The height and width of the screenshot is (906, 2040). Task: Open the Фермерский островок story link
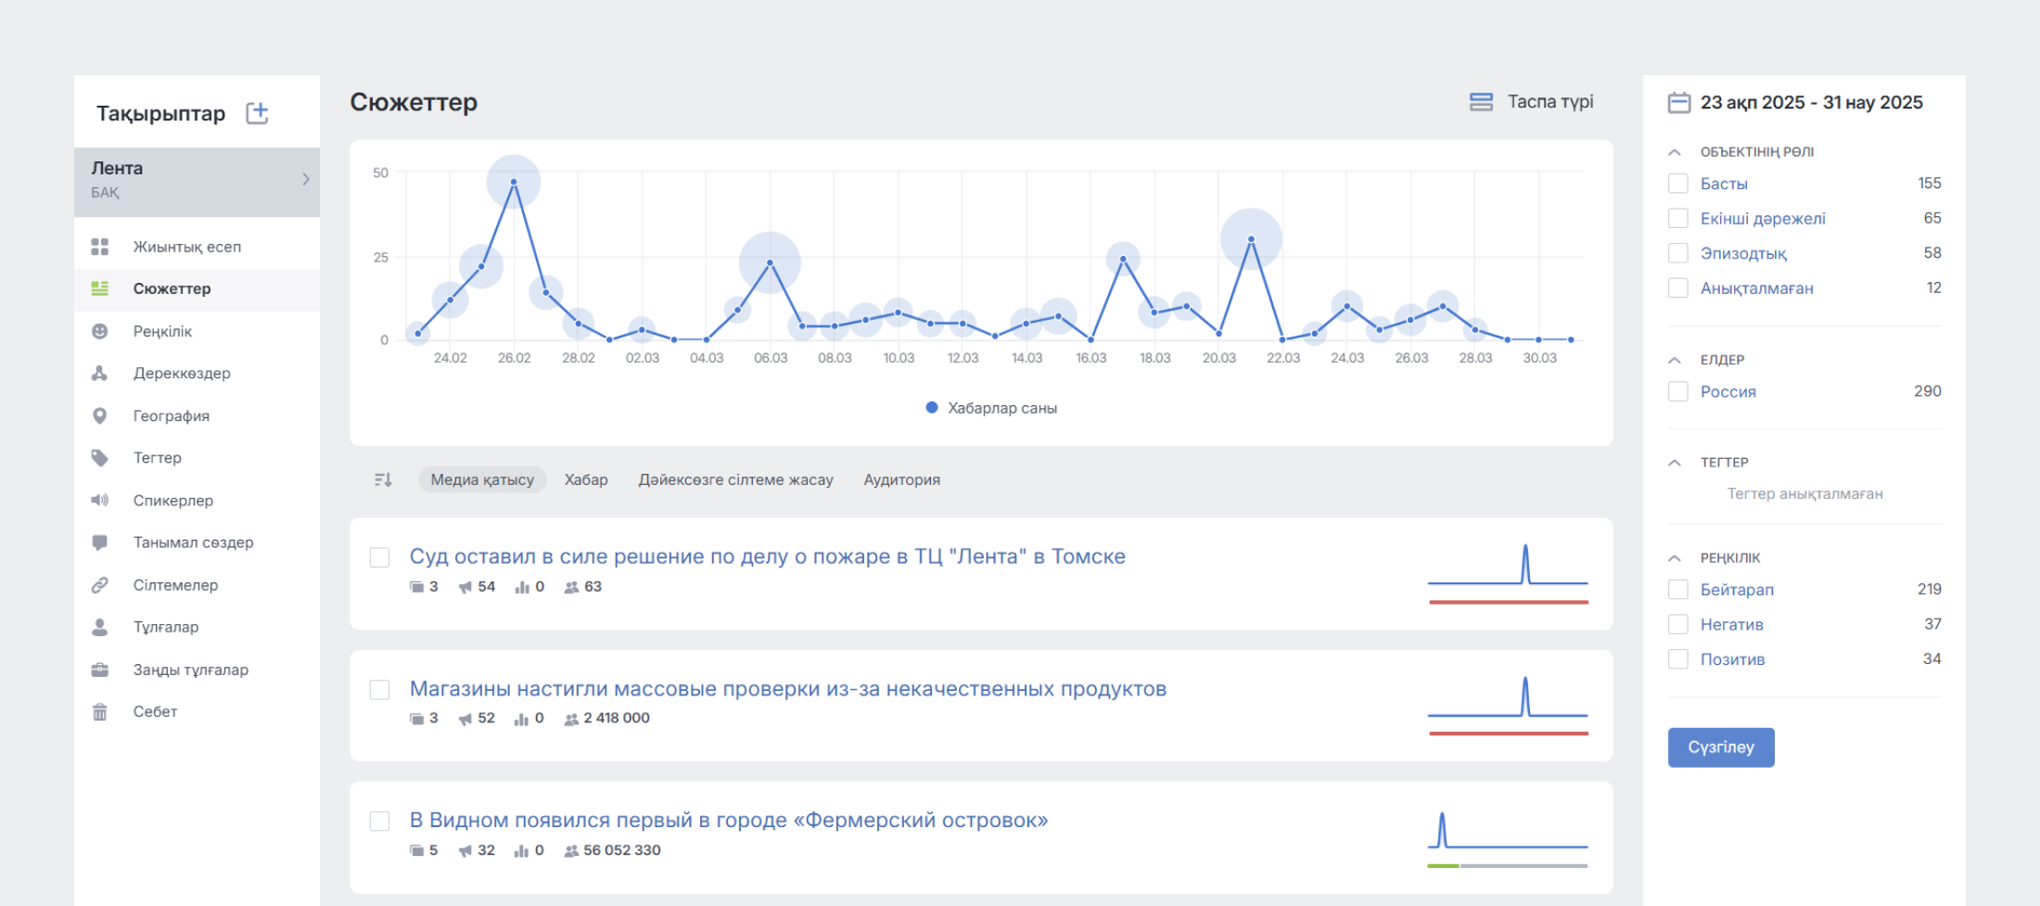click(729, 821)
